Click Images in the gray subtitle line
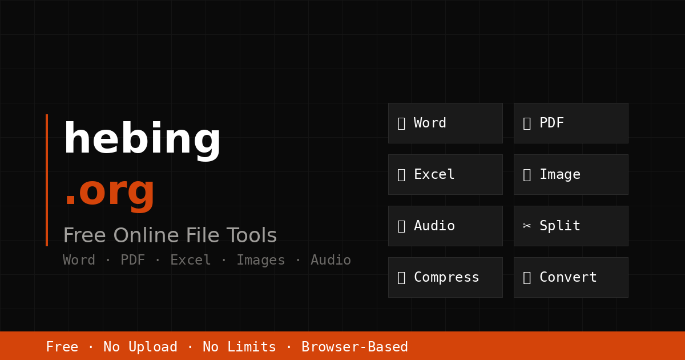The width and height of the screenshot is (685, 360). pyautogui.click(x=260, y=261)
